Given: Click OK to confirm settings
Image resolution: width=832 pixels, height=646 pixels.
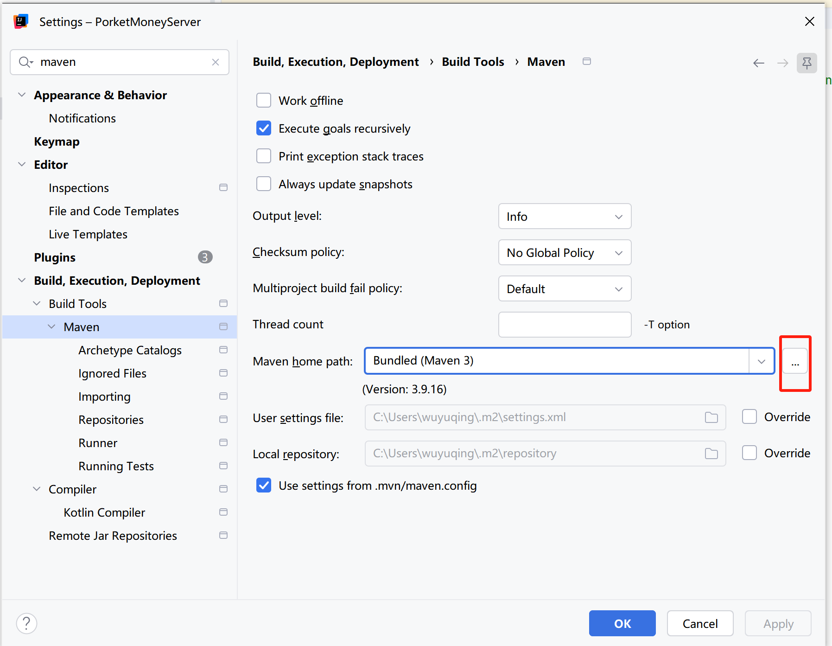Looking at the screenshot, I should 622,624.
